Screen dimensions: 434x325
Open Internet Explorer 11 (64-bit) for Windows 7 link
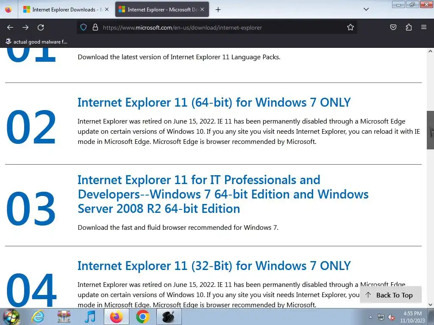214,102
